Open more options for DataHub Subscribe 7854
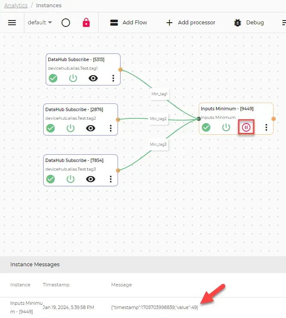The image size is (286, 318). (x=111, y=179)
